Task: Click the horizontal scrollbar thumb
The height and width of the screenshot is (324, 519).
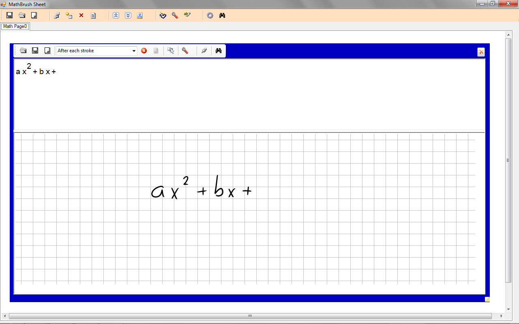Action: click(x=250, y=316)
